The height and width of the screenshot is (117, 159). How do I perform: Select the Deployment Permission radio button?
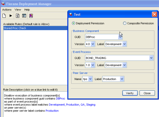pos(73,23)
